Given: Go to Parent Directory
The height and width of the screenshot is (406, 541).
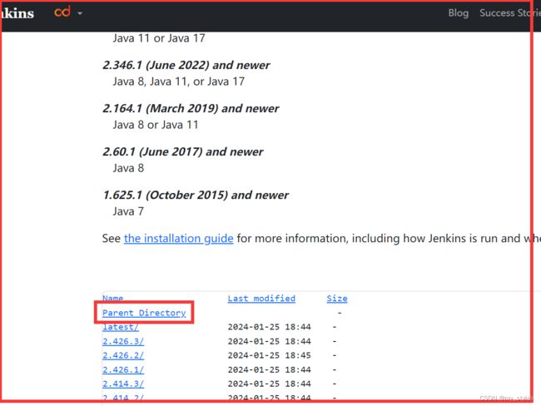Looking at the screenshot, I should click(x=144, y=313).
